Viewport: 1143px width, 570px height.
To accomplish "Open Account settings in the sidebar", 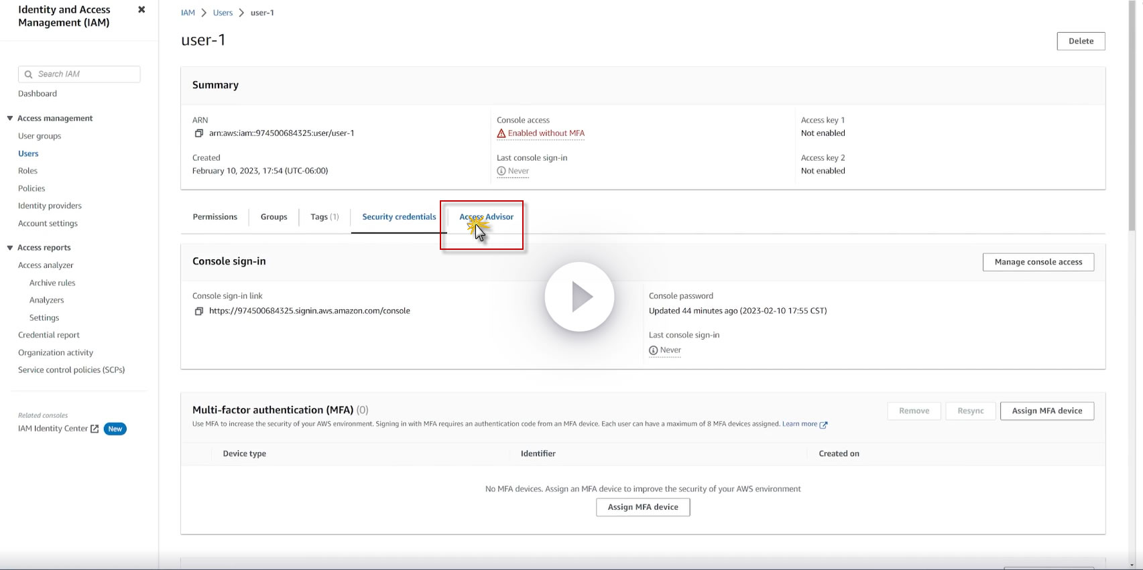I will [x=48, y=223].
